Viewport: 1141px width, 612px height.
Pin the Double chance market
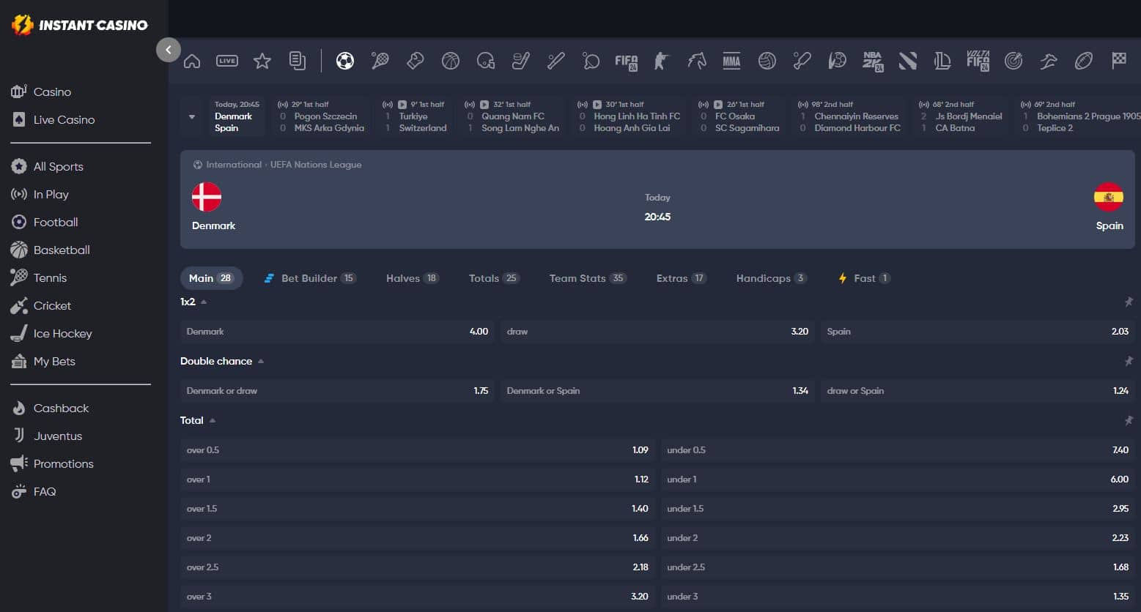[1129, 361]
